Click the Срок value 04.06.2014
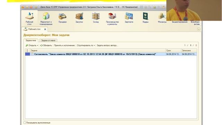 point(173,54)
